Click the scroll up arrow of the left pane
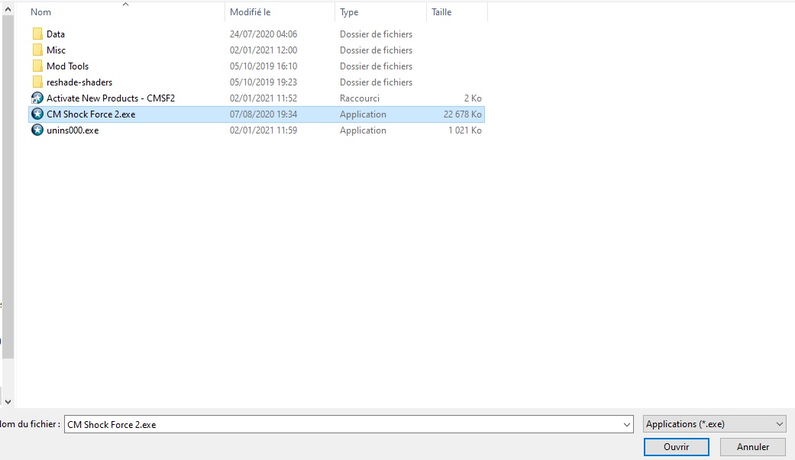This screenshot has width=795, height=460. [x=8, y=9]
